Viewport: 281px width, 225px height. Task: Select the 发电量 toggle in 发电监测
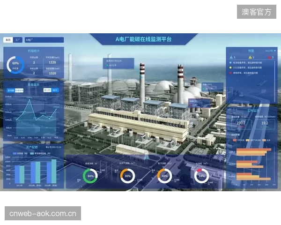(x=11, y=90)
